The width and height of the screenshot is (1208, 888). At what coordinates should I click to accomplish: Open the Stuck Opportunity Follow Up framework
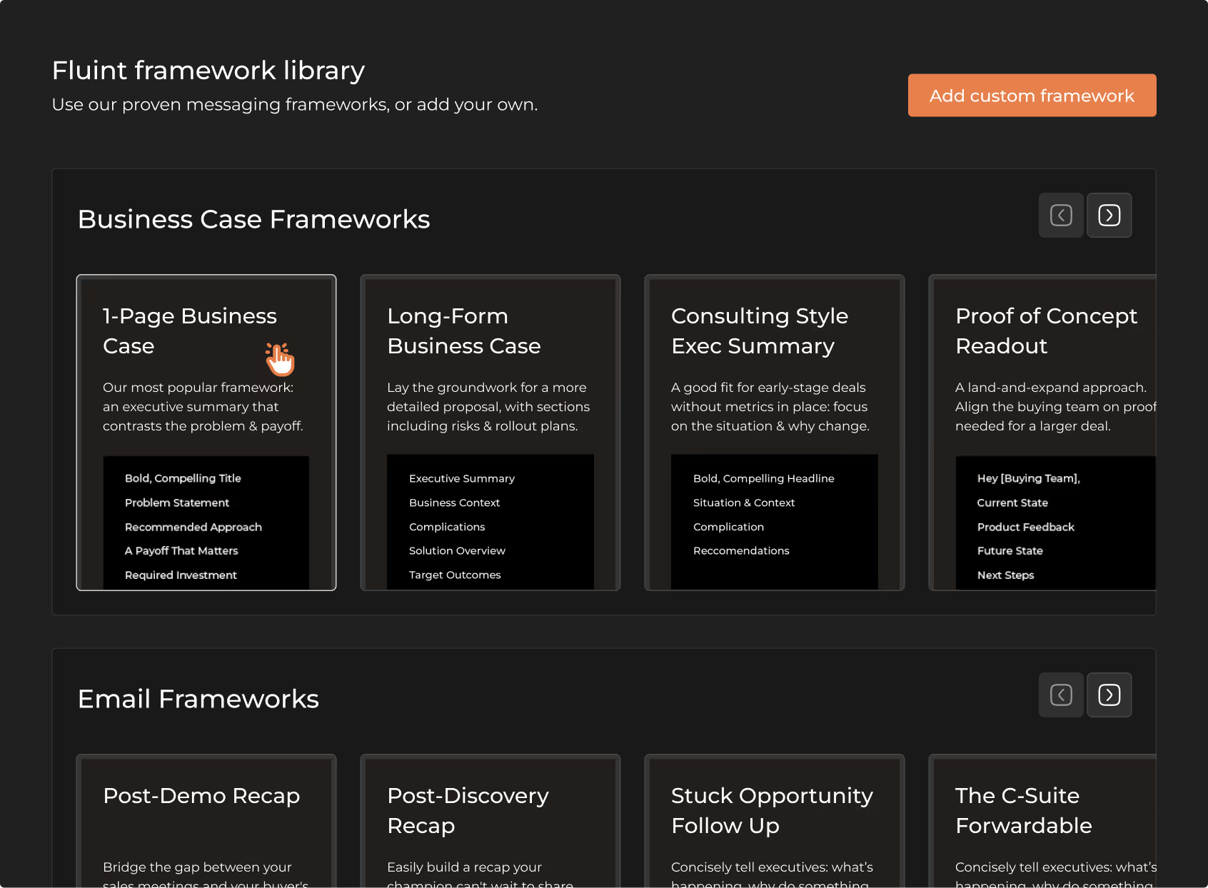click(x=774, y=821)
